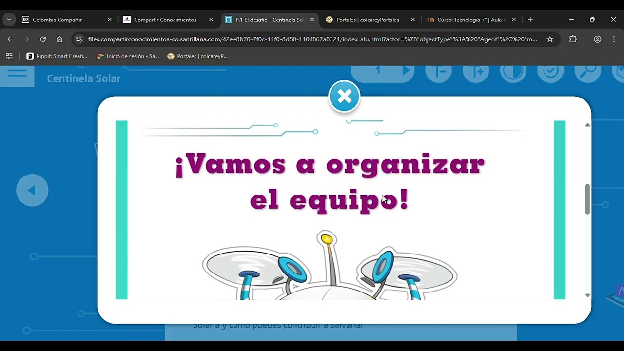The width and height of the screenshot is (624, 351).
Task: Click the popup scrollbar up arrow
Action: 587,125
